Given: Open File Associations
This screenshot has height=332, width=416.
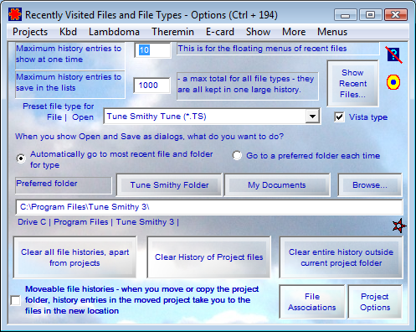Looking at the screenshot, I should click(x=312, y=302).
